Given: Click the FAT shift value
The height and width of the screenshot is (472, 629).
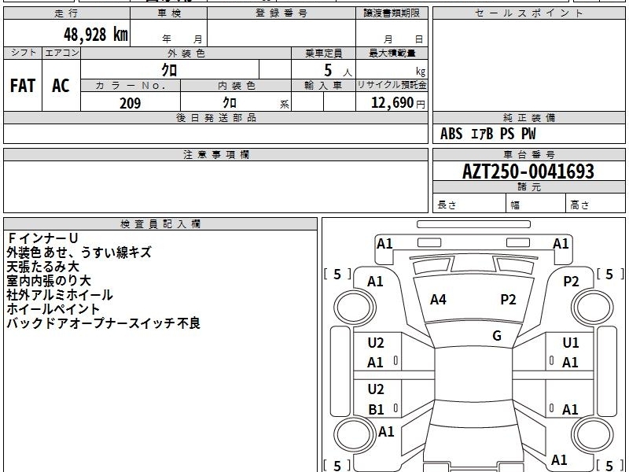Looking at the screenshot, I should coord(23,86).
